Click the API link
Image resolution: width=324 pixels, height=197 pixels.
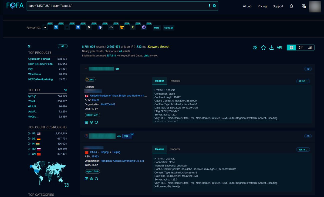point(279,47)
